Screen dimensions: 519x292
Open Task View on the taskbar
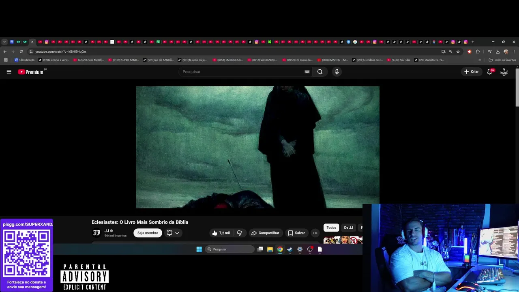[260, 249]
